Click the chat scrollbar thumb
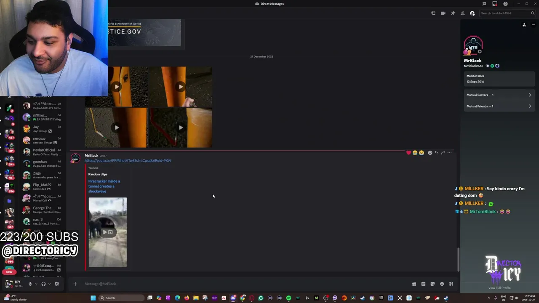539x303 pixels. [458, 260]
